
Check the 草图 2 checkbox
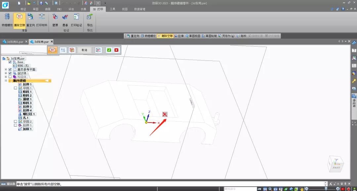pos(16,122)
